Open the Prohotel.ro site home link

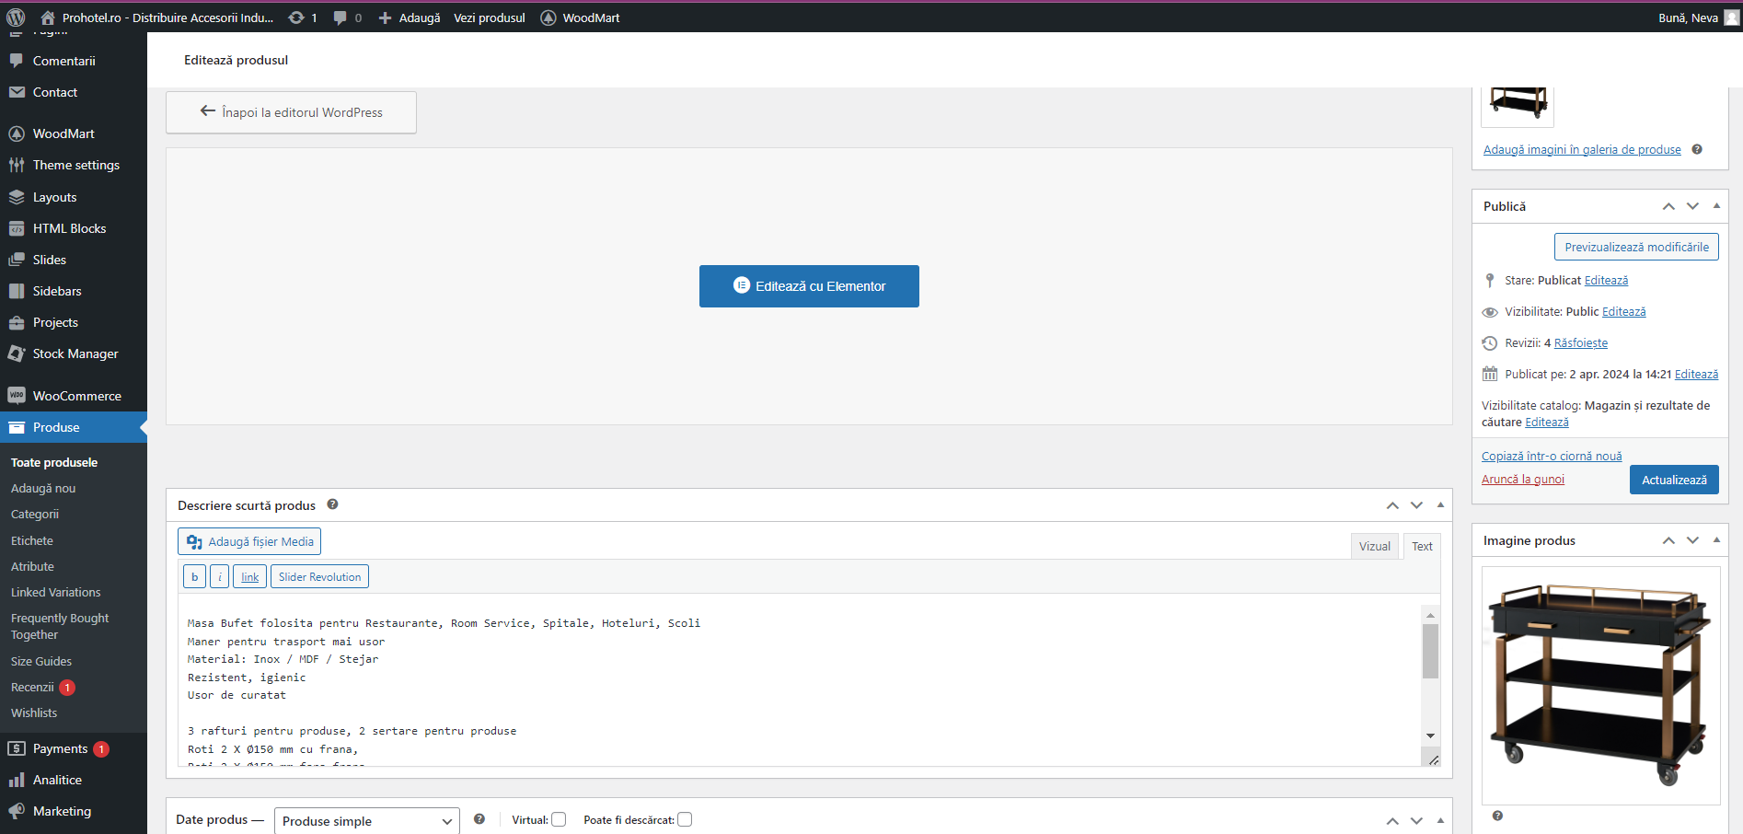click(x=156, y=17)
